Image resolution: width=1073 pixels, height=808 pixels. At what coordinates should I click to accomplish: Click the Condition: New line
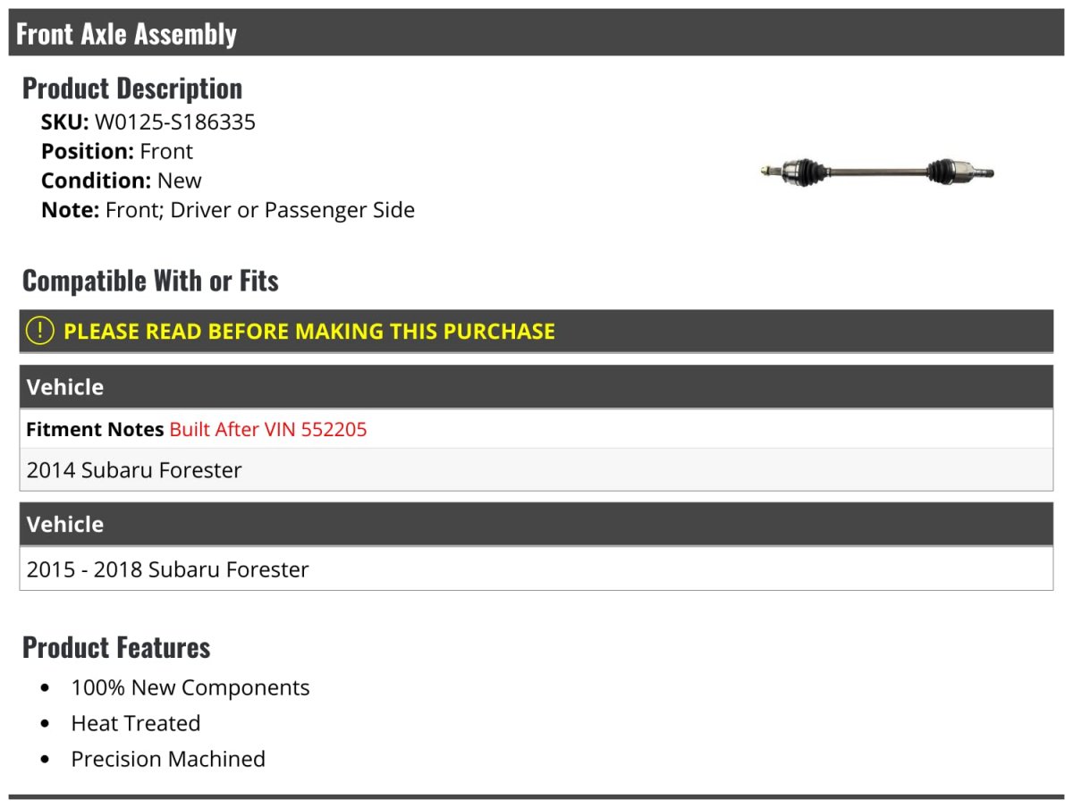[122, 181]
